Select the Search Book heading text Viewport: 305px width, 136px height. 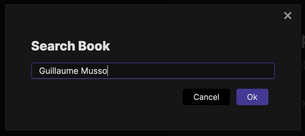tap(71, 46)
